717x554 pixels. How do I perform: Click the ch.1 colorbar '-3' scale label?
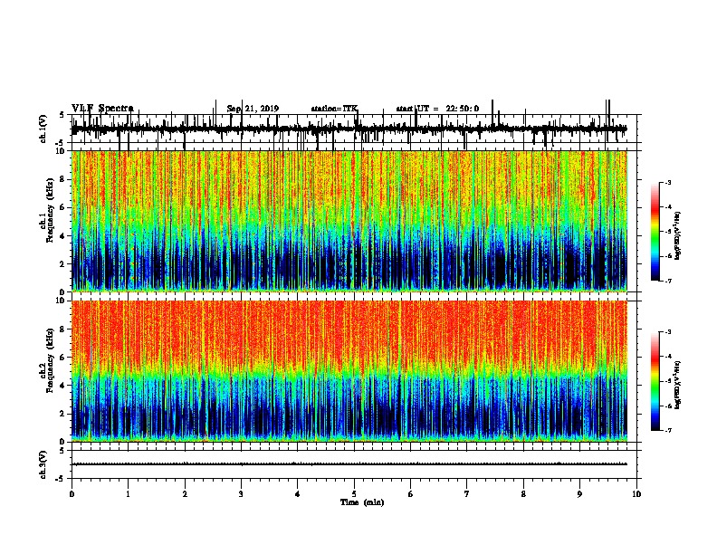tap(667, 182)
